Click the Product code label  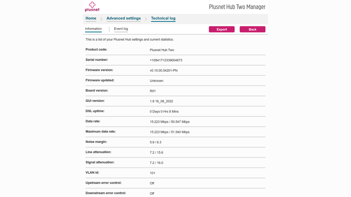click(96, 49)
